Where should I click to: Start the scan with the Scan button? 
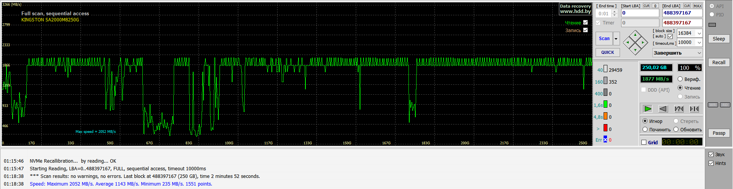(x=604, y=39)
